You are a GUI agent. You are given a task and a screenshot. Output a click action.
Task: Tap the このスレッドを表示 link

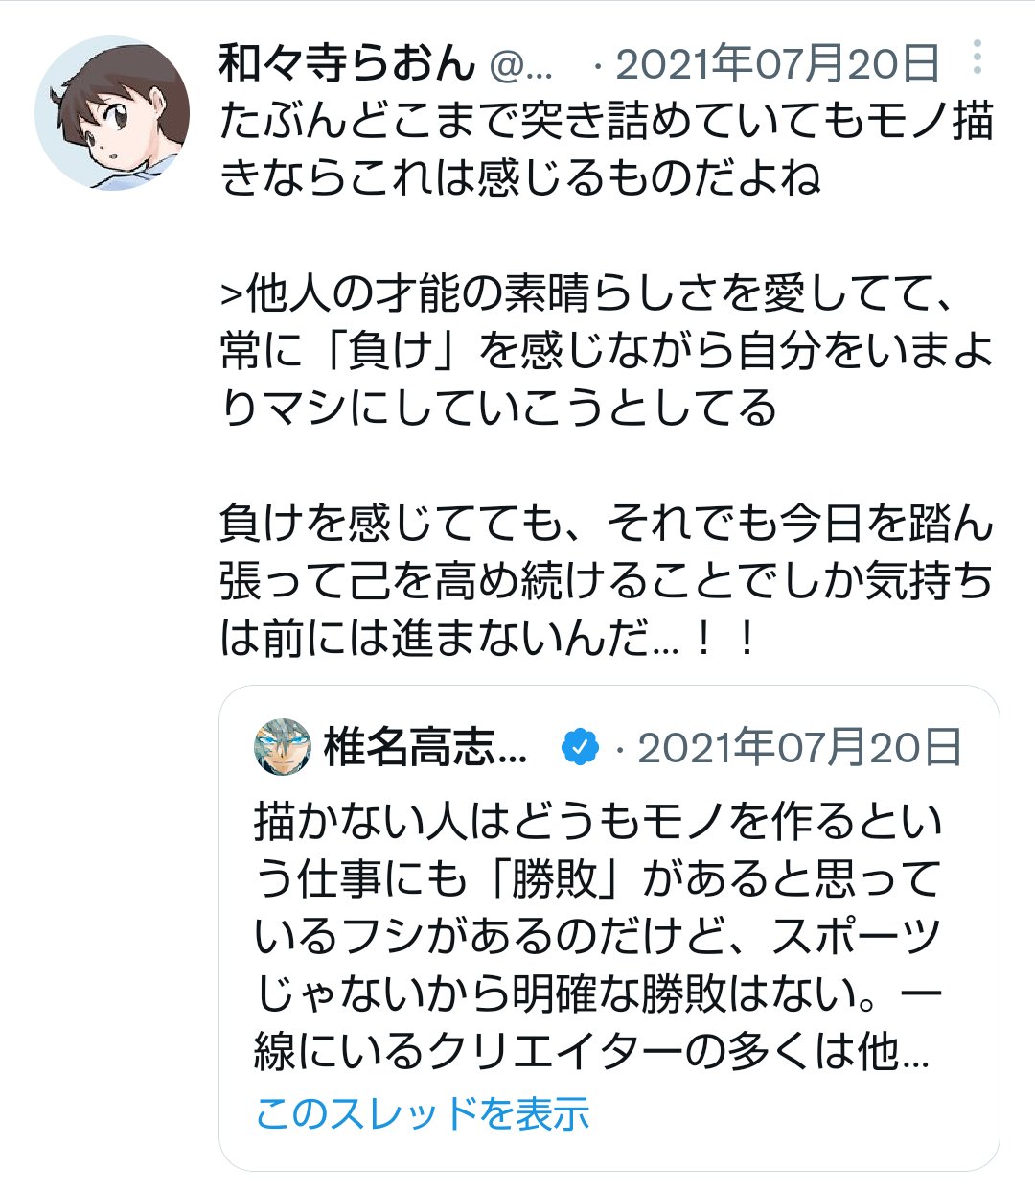click(x=422, y=1113)
